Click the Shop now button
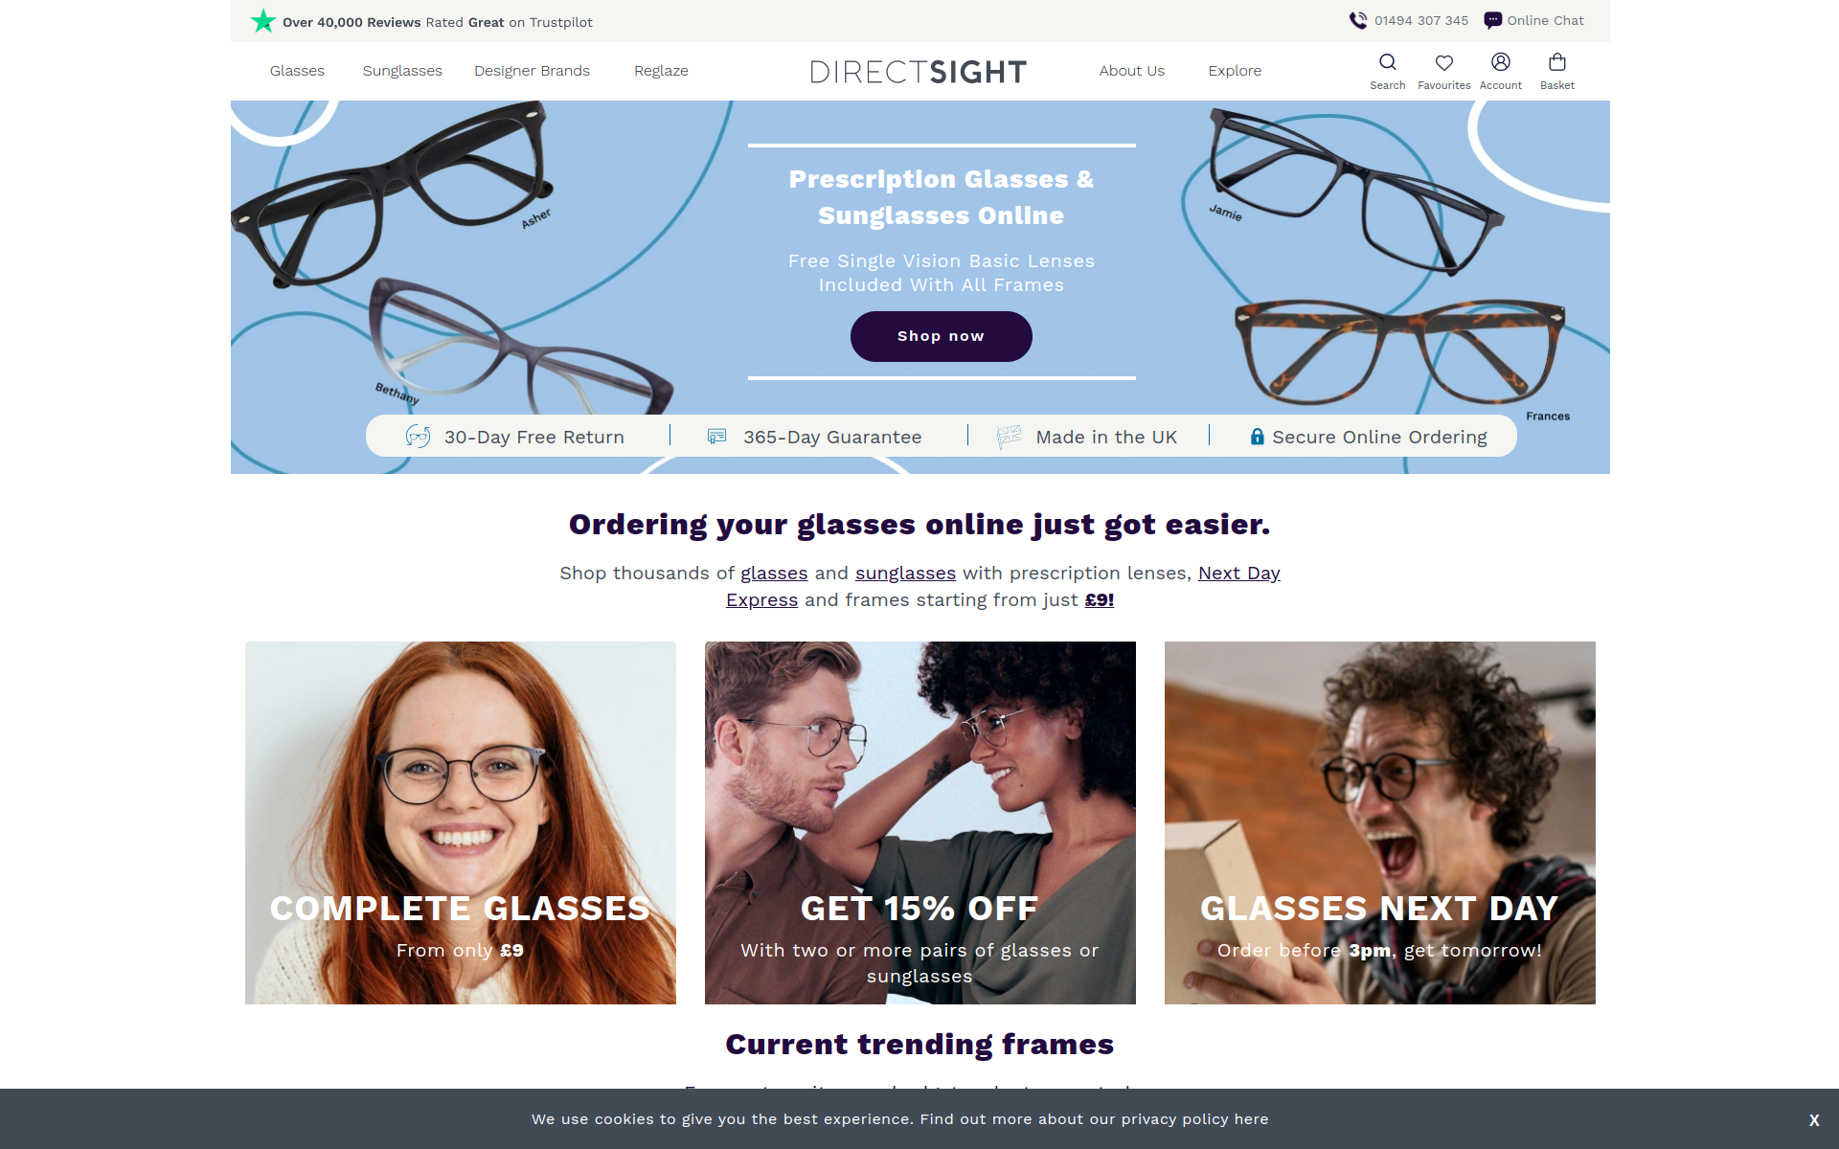Viewport: 1839px width, 1149px height. click(941, 336)
